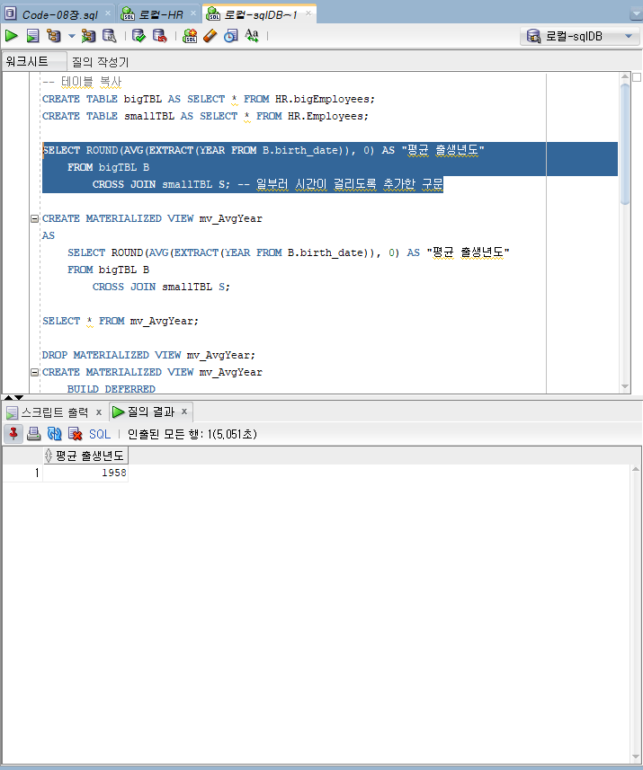643x770 pixels.
Task: Click the change case Aa icon
Action: [x=252, y=35]
